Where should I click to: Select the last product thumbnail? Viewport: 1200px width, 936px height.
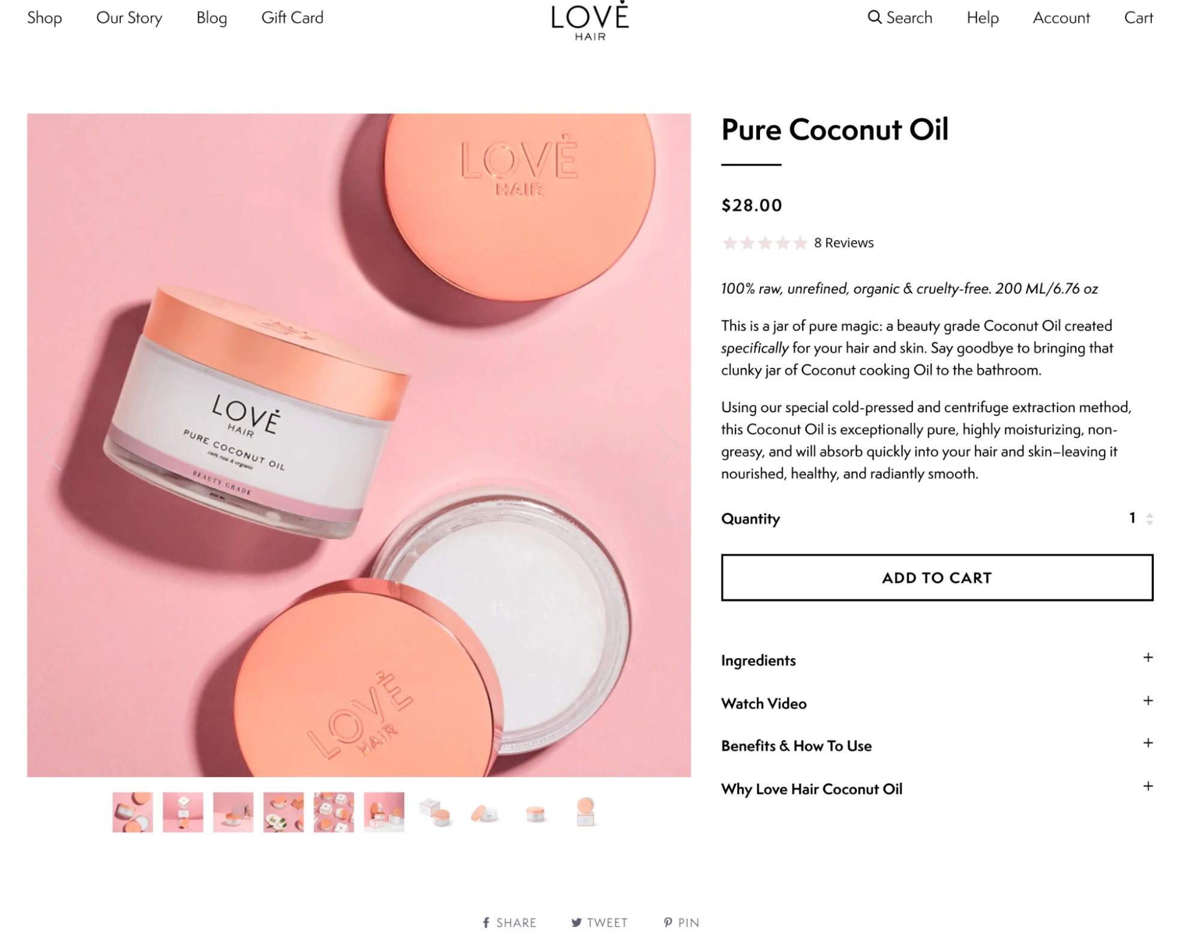(x=585, y=812)
